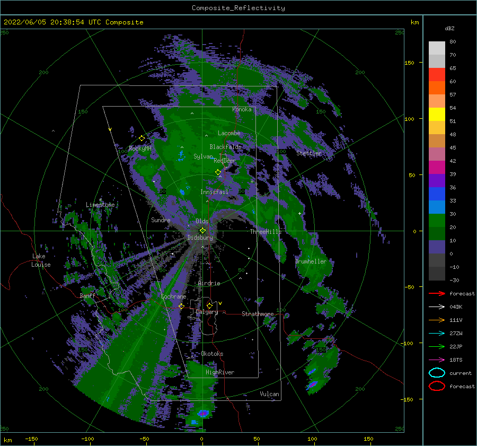Click the Olds label
Viewport: 477px width, 446px height.
pyautogui.click(x=202, y=221)
